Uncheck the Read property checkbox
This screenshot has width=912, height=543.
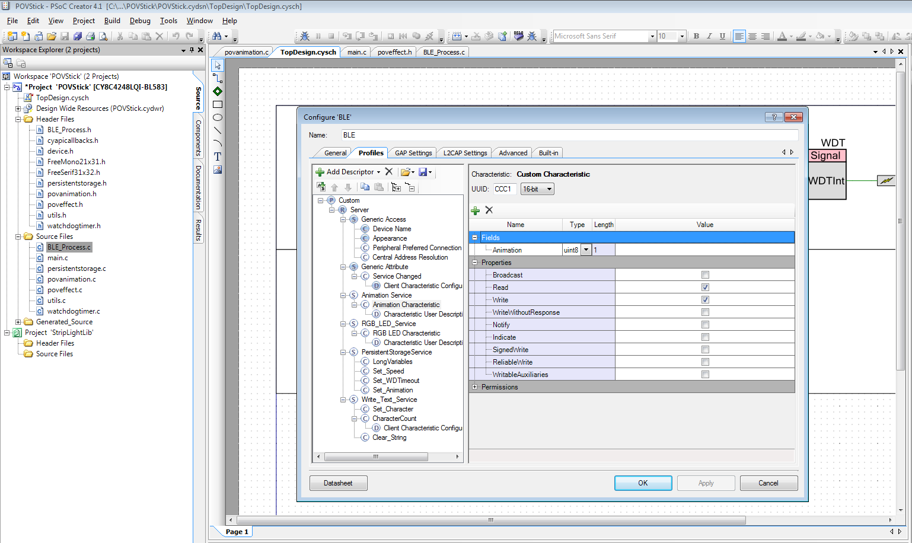tap(705, 288)
